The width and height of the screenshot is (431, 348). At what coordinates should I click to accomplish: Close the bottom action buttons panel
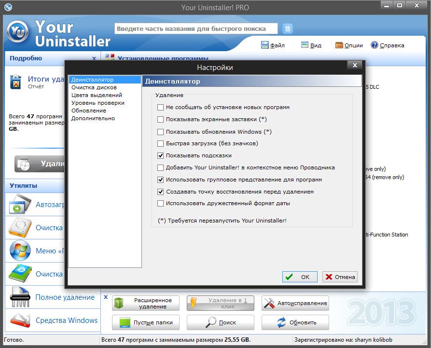pyautogui.click(x=106, y=297)
